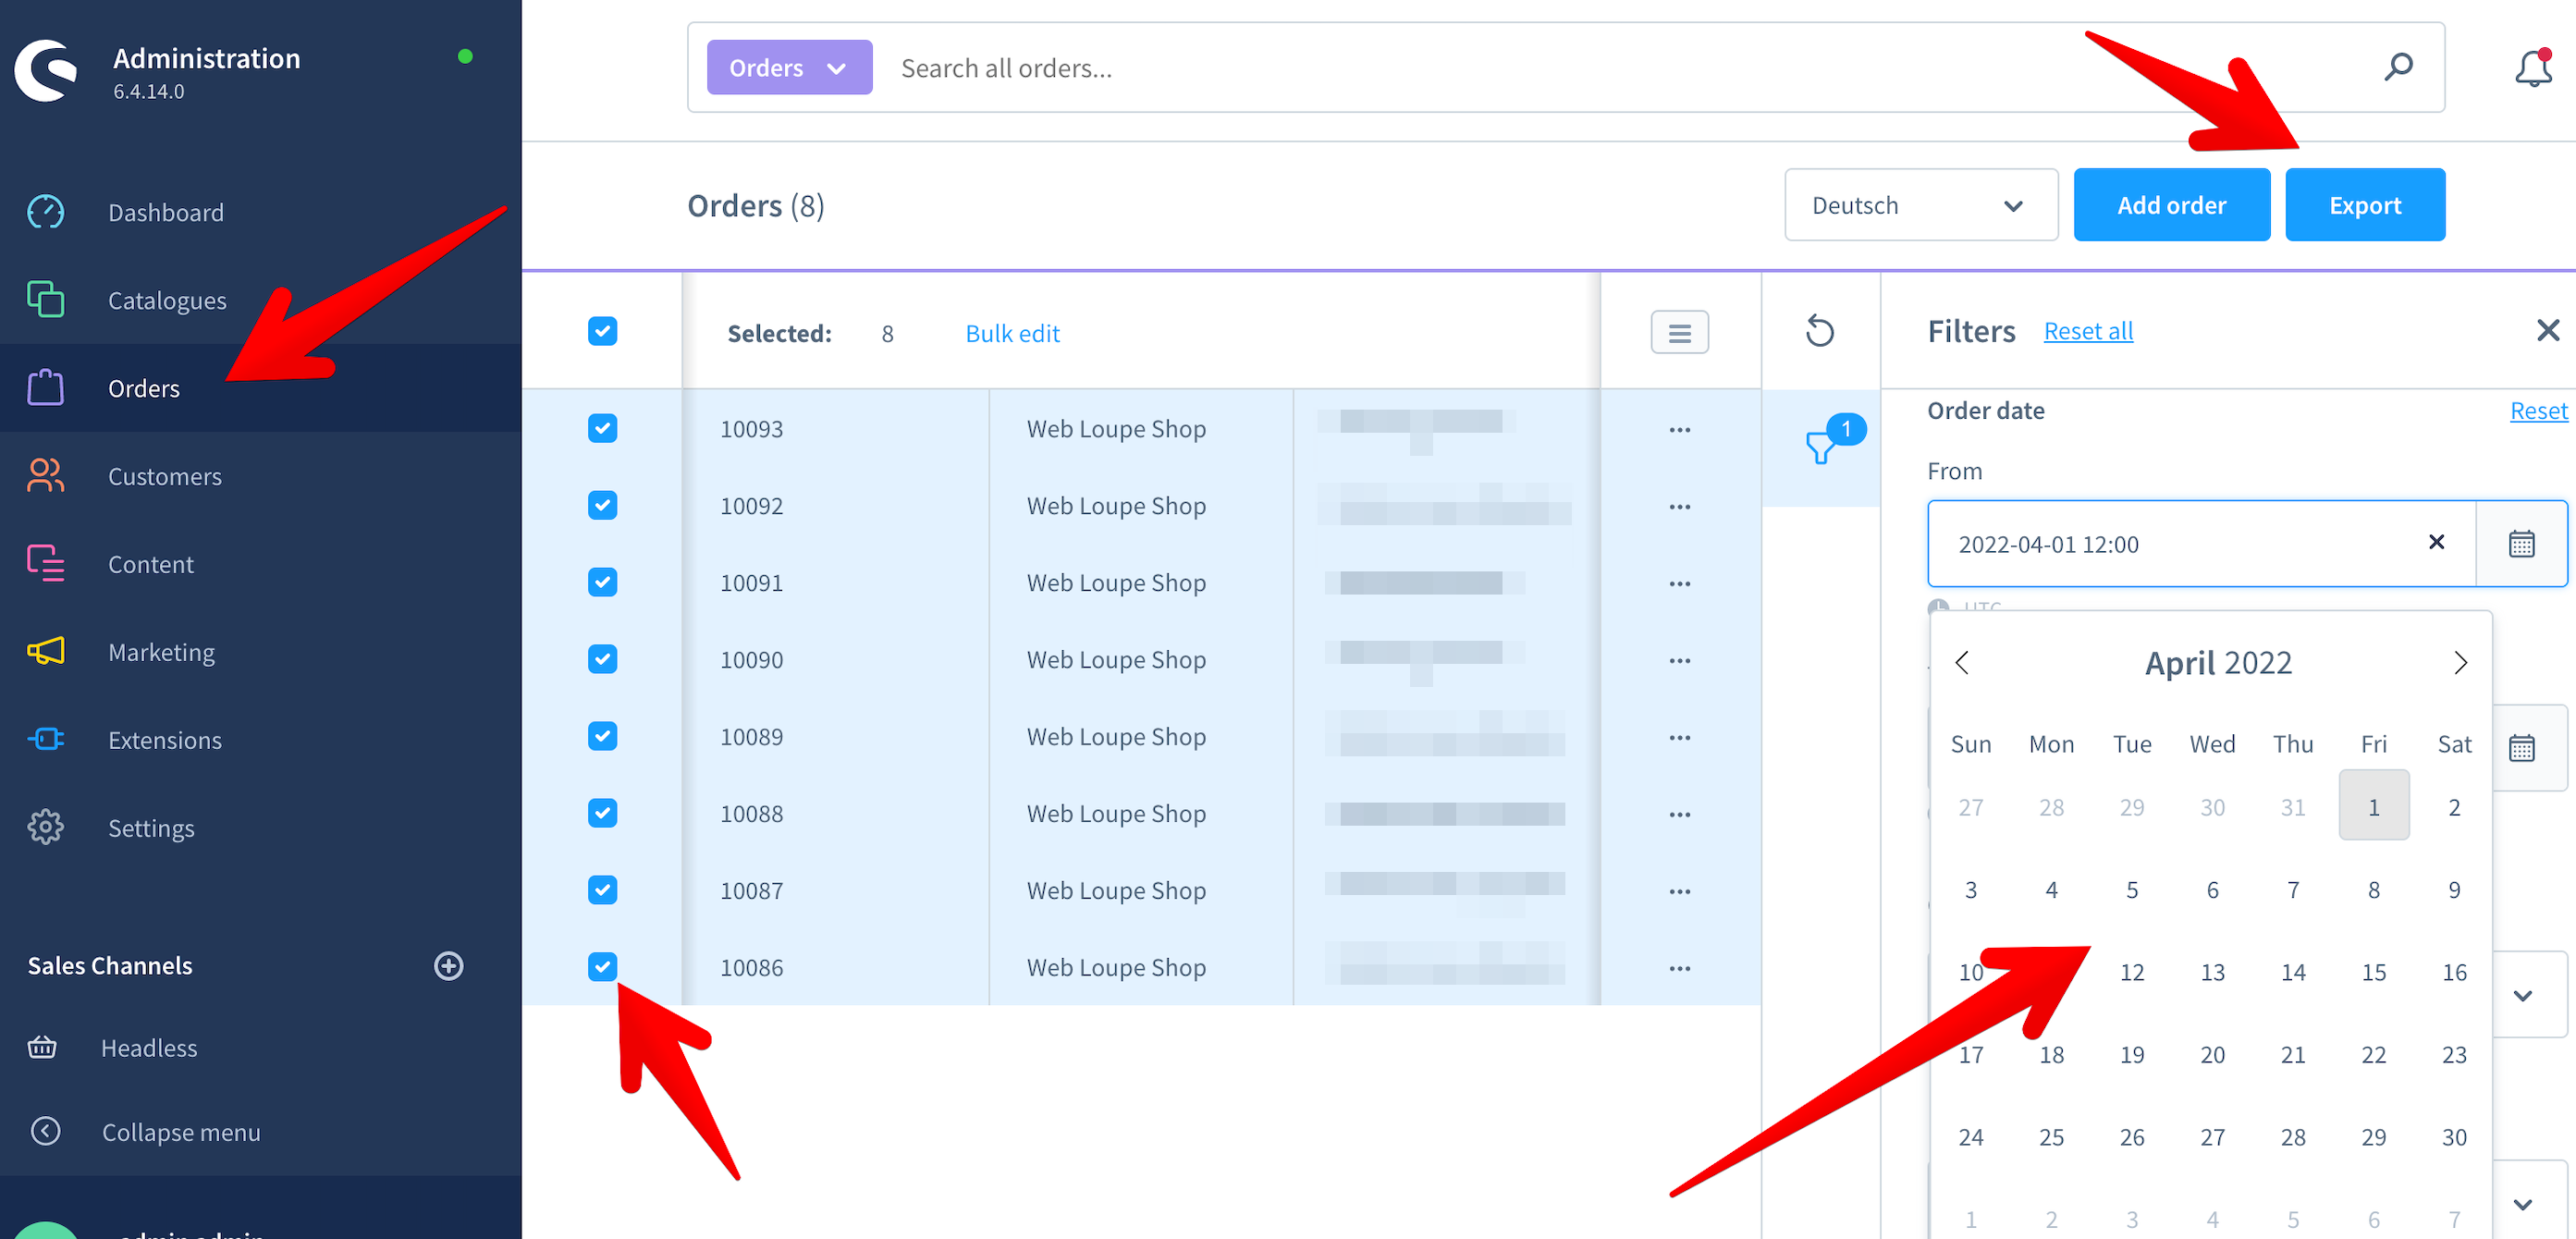The height and width of the screenshot is (1239, 2576).
Task: Toggle checkbox for order 10086
Action: pyautogui.click(x=603, y=966)
